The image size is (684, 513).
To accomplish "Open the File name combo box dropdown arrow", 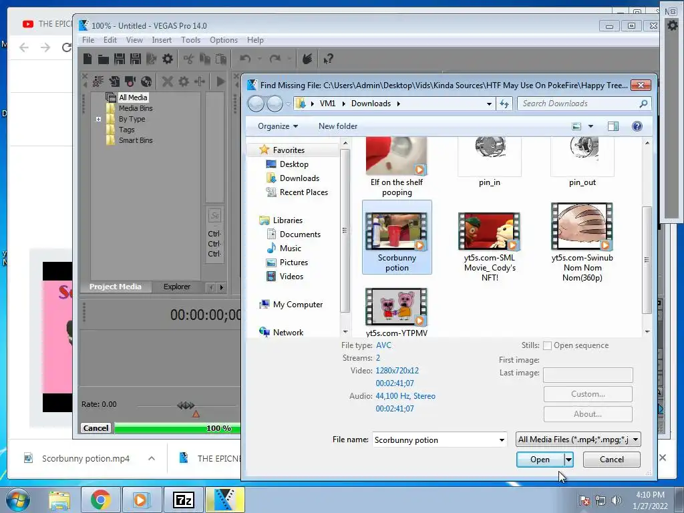I will (x=502, y=440).
